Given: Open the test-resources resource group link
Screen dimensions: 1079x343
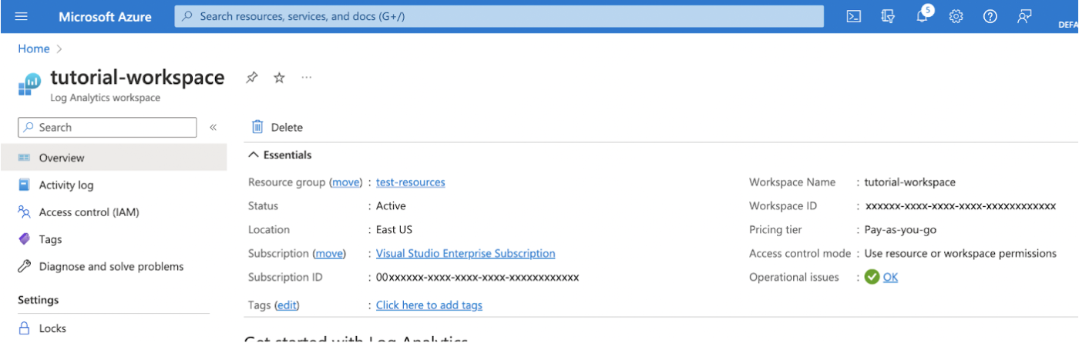Looking at the screenshot, I should [410, 182].
